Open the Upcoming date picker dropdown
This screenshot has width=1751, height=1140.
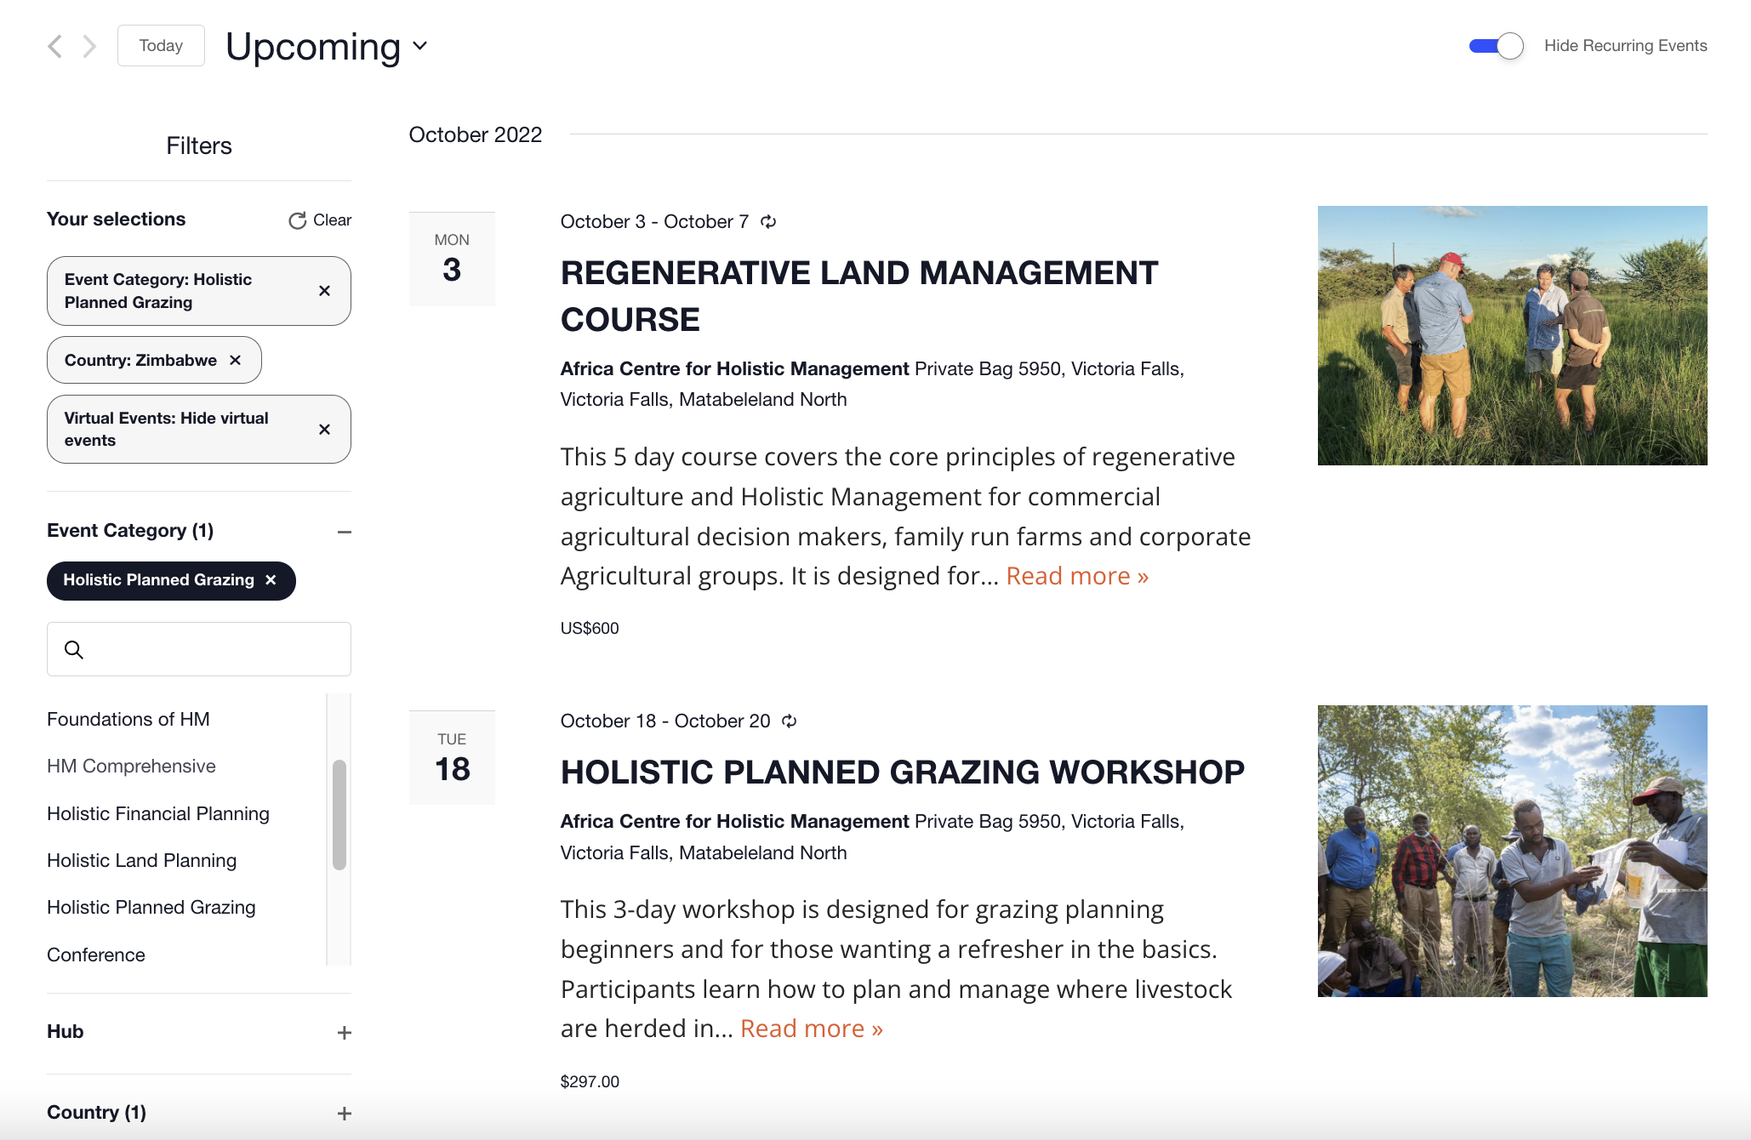[x=327, y=46]
